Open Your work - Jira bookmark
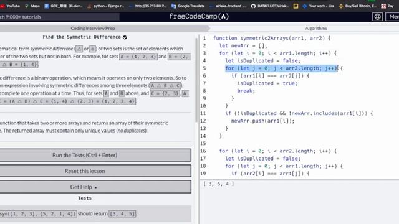The height and width of the screenshot is (224, 399). [319, 6]
